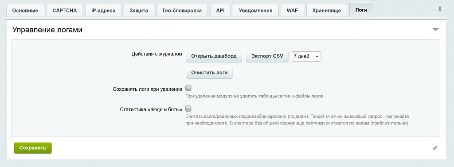Open the Уведомления tab
Screen dimensions: 454x167
(x=255, y=11)
